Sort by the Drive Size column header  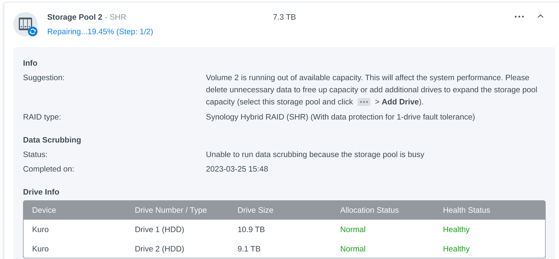(255, 210)
